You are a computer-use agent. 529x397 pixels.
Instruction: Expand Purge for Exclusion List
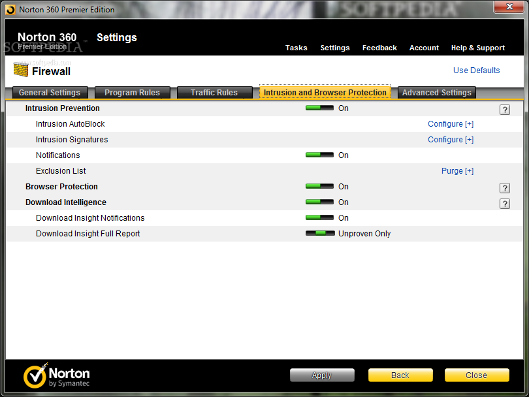457,171
